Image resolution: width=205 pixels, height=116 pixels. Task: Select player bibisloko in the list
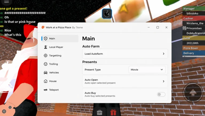click(x=194, y=13)
